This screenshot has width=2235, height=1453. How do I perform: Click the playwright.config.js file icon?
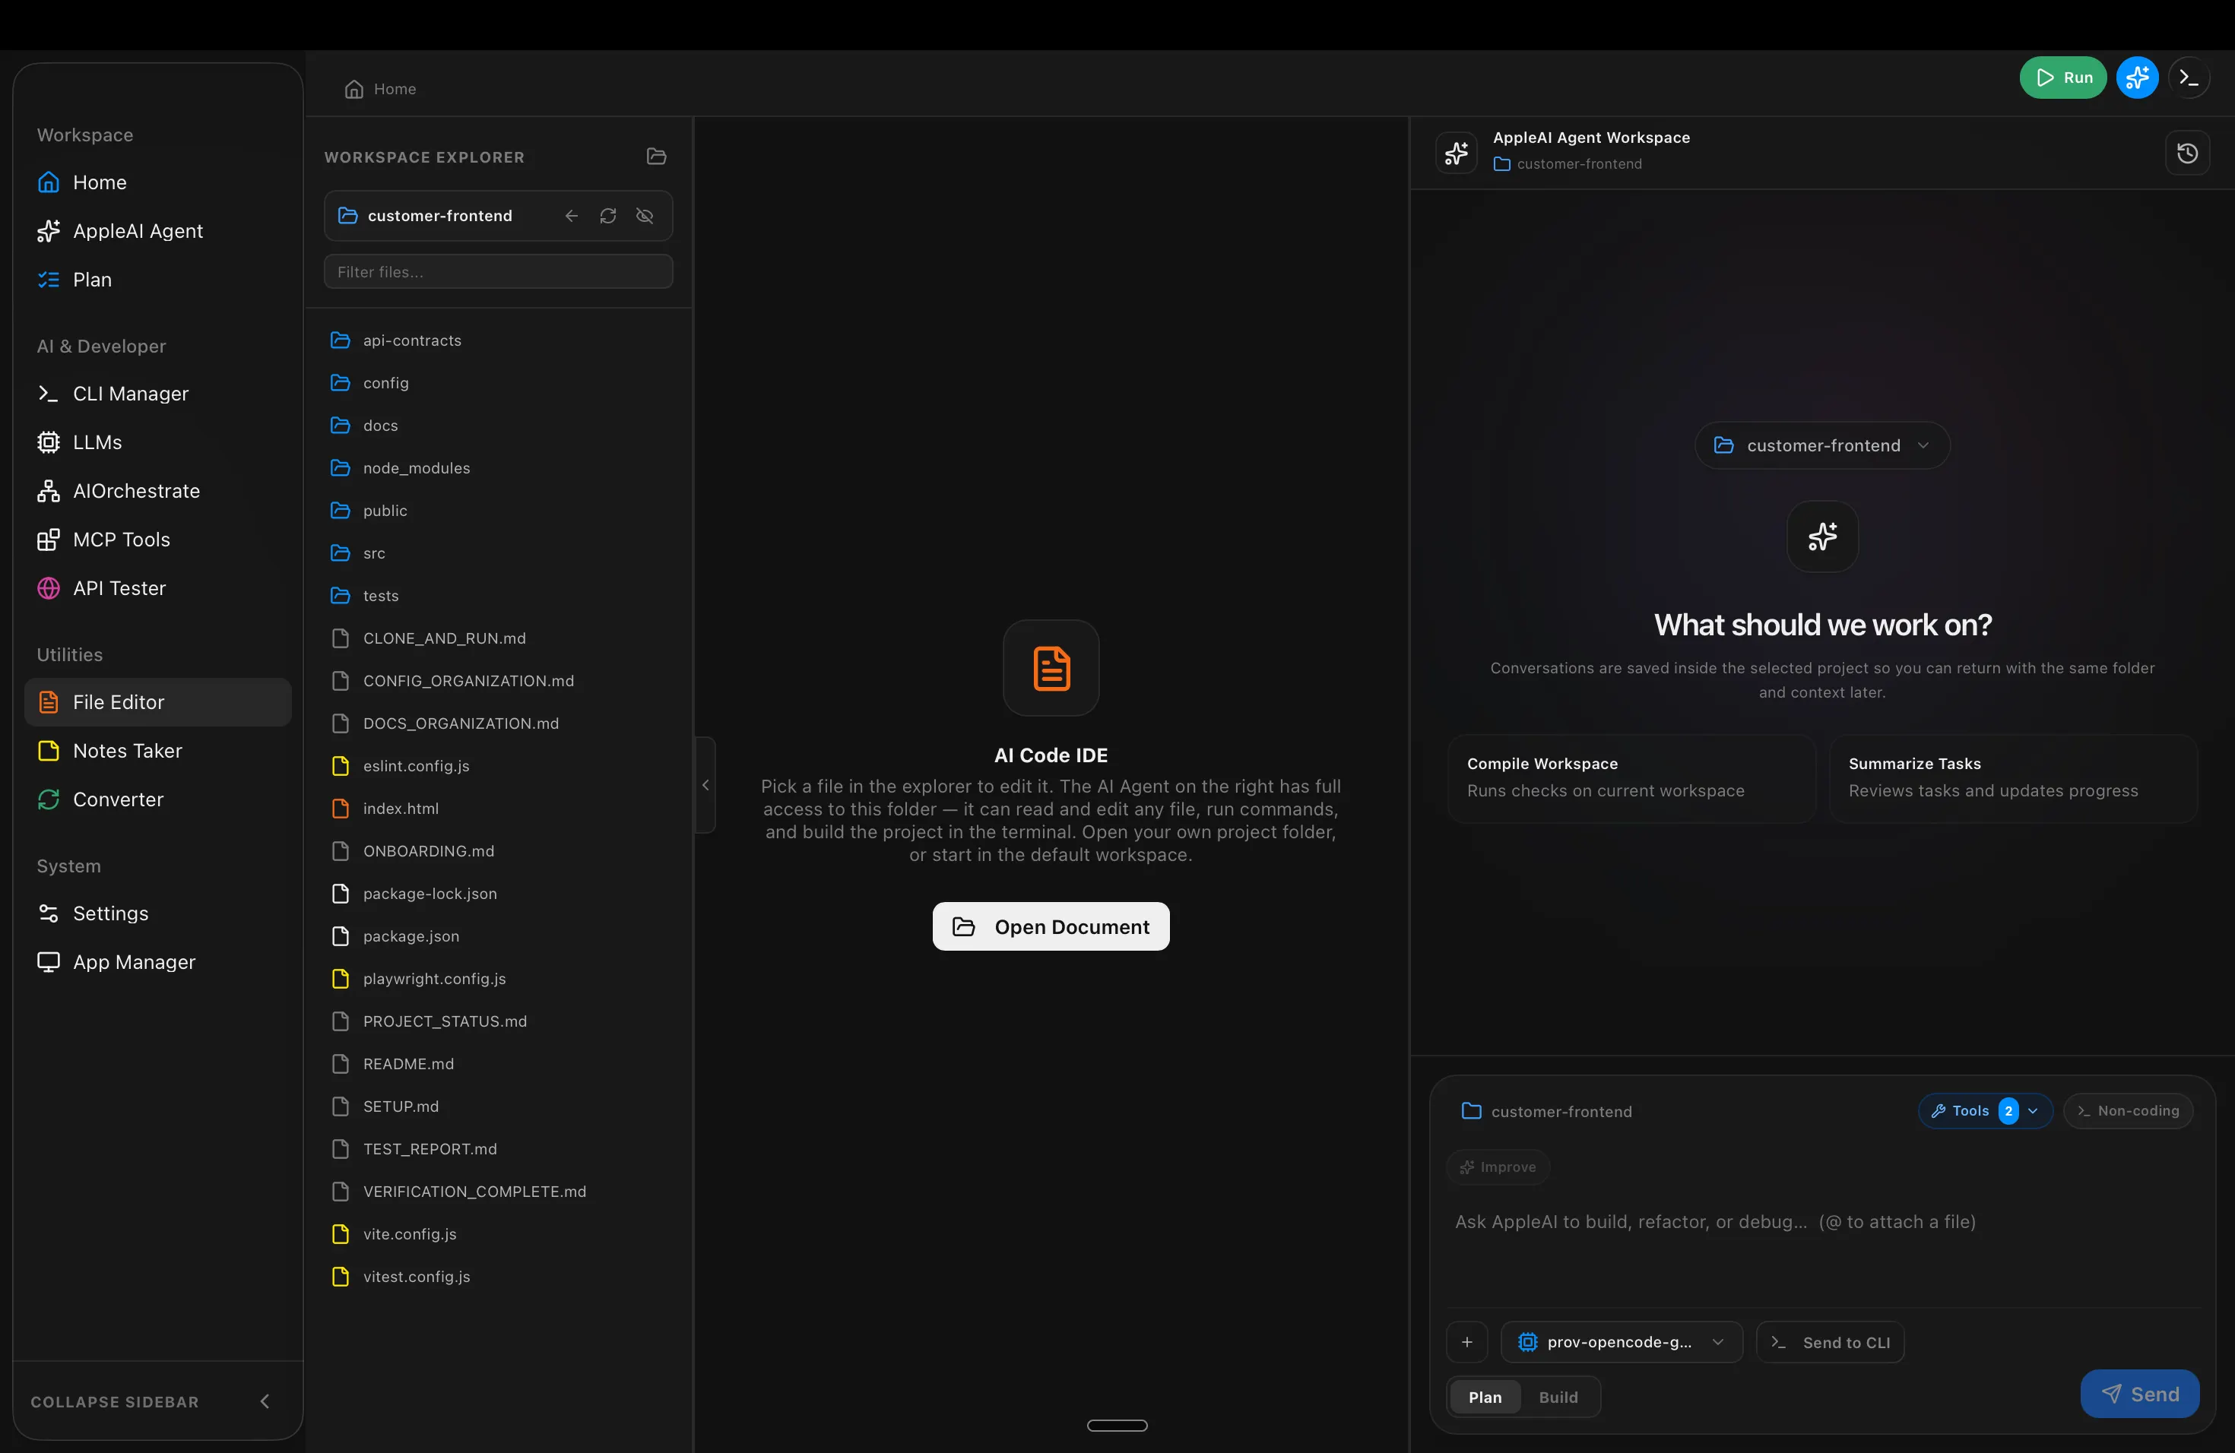(340, 979)
